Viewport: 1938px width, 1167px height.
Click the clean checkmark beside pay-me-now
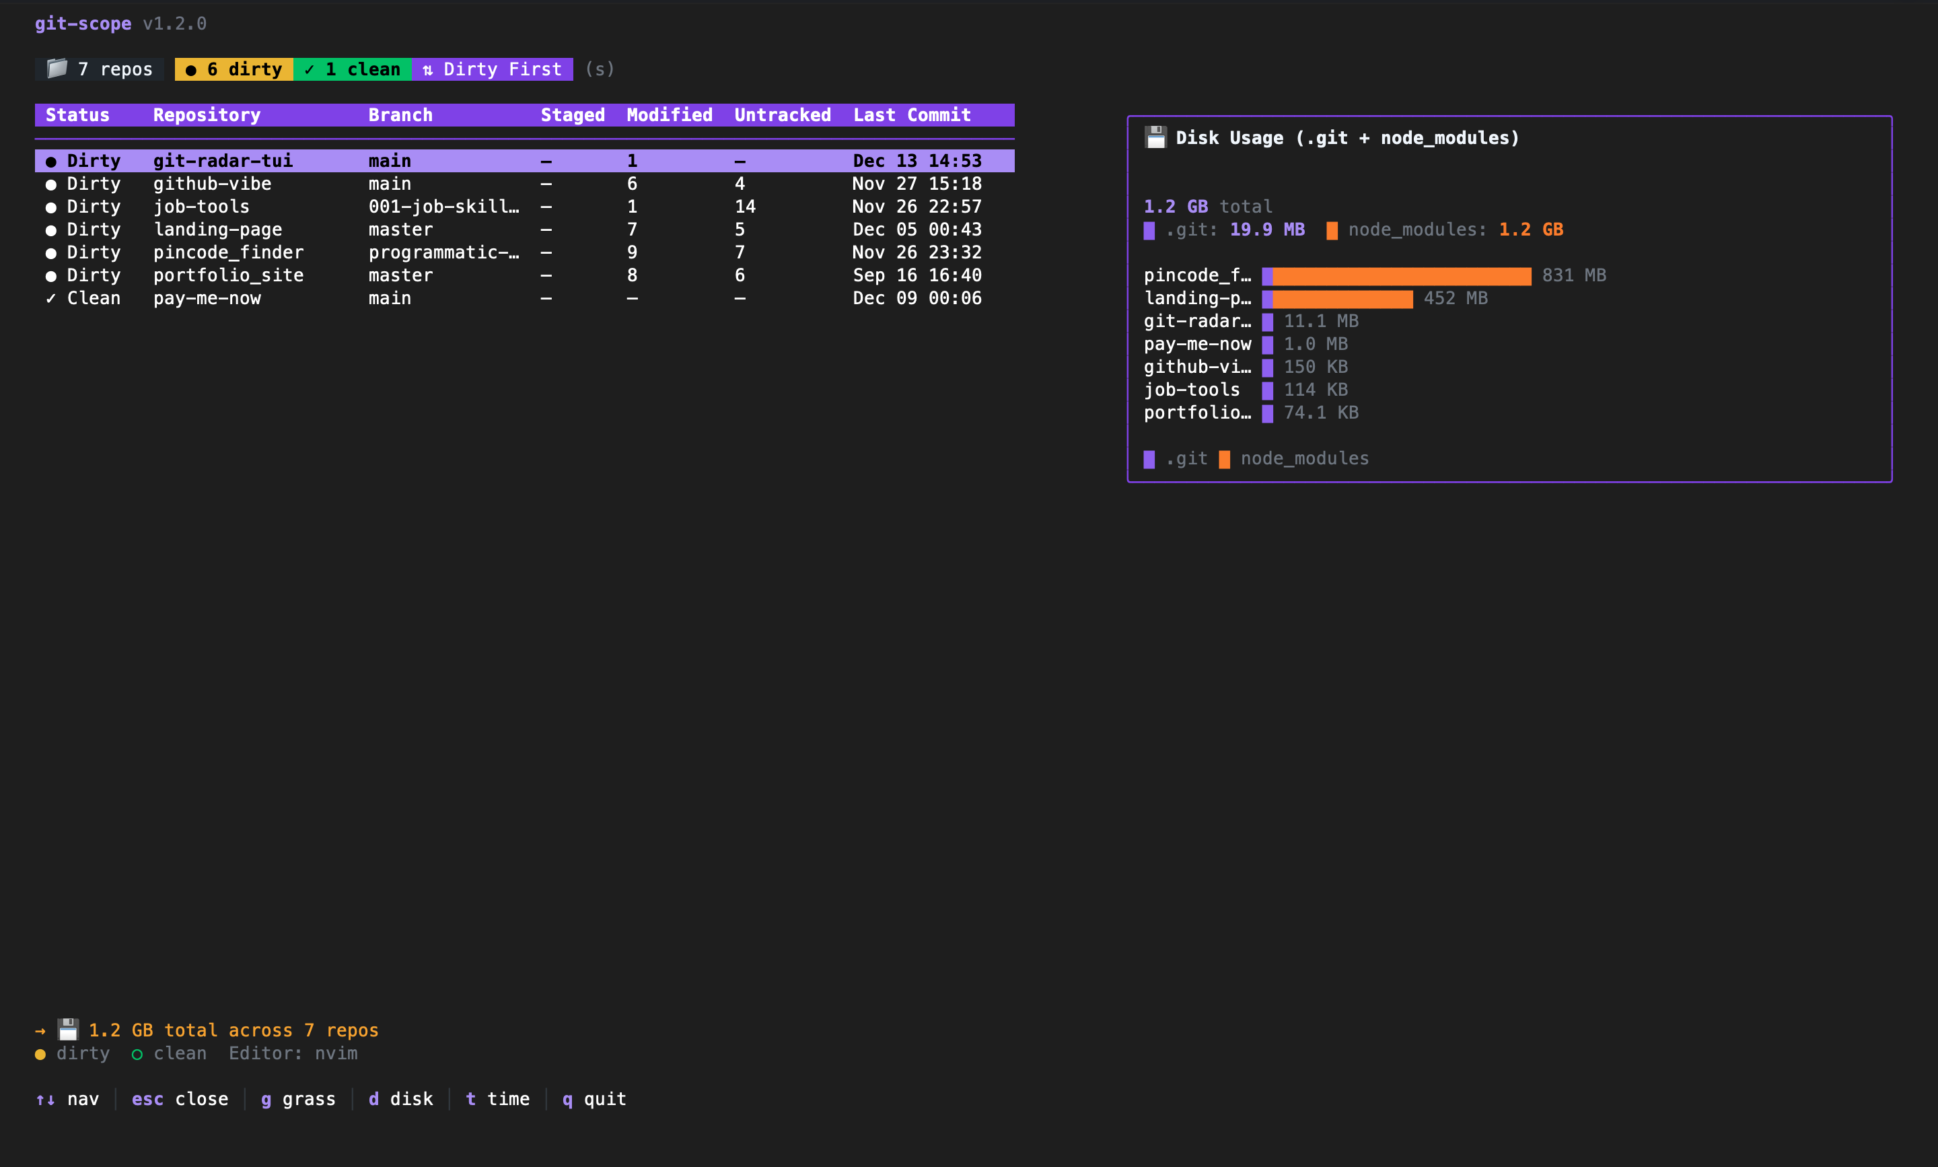(50, 297)
